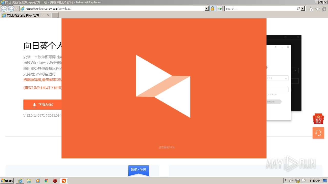Click the Show desktop icon beside clock
Screen dimensions: 328x184
click(325, 181)
